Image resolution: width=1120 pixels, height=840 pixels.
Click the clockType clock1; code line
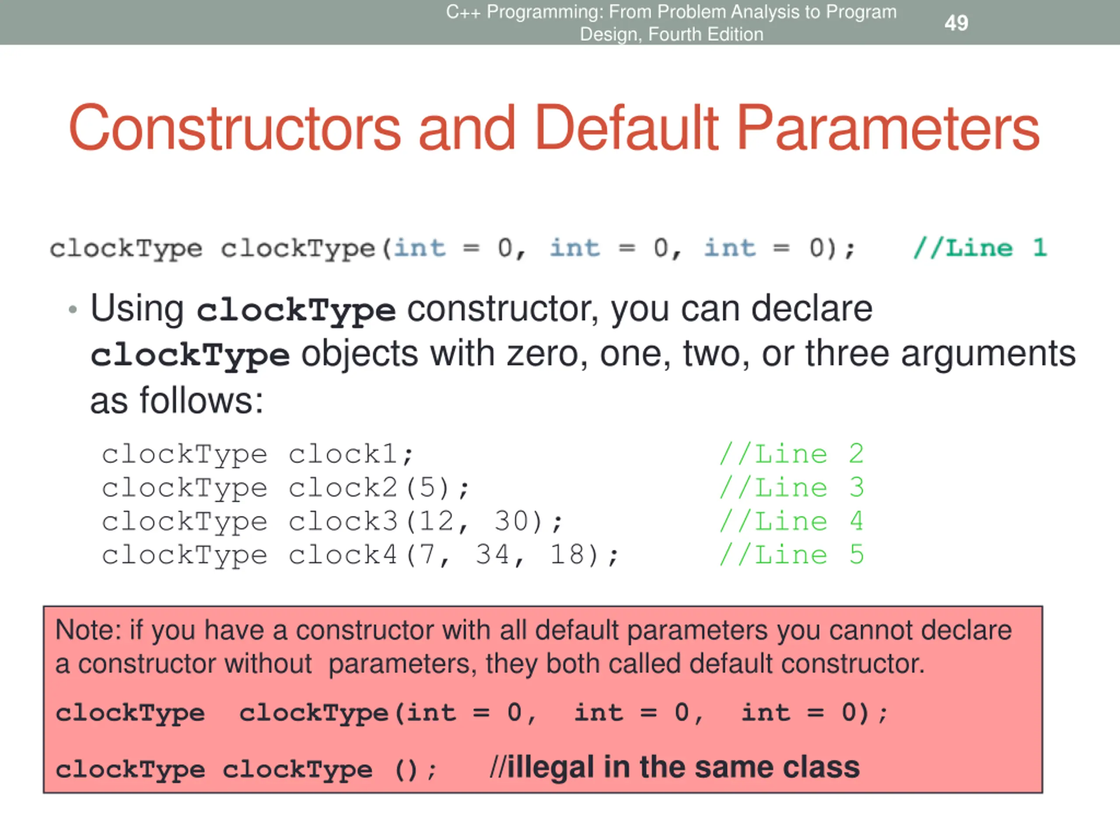point(257,454)
